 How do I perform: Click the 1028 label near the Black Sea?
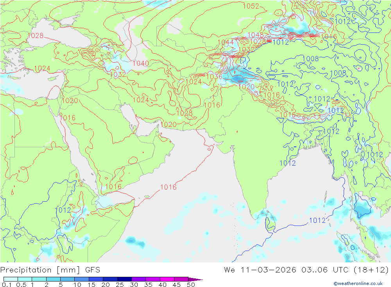36,36
